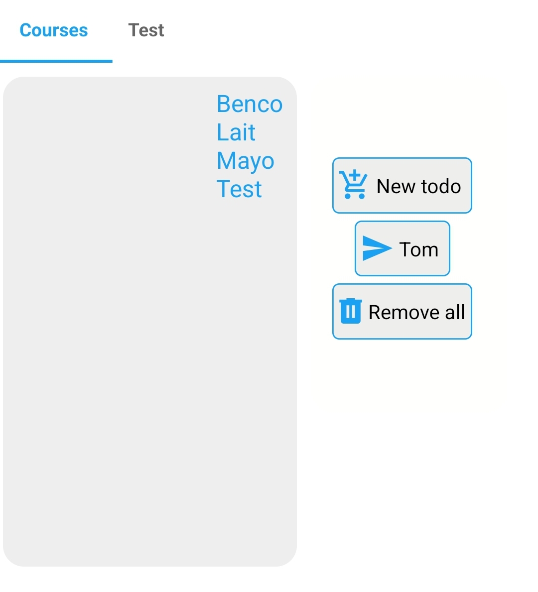538x592 pixels.
Task: Click the New todo button label
Action: click(418, 186)
